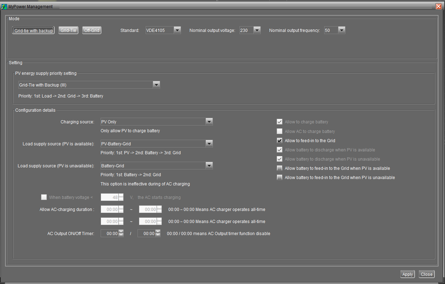
Task: Switch to Grid-Tie mode
Action: pyautogui.click(x=68, y=30)
